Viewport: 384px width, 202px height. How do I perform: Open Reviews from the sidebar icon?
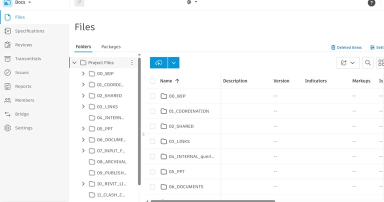[7, 45]
